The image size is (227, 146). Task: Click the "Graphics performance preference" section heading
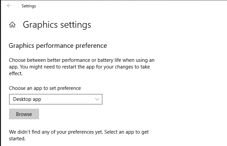pyautogui.click(x=58, y=45)
